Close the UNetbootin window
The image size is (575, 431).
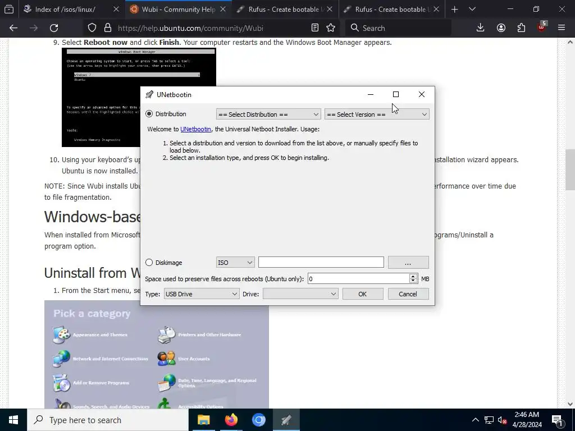422,94
